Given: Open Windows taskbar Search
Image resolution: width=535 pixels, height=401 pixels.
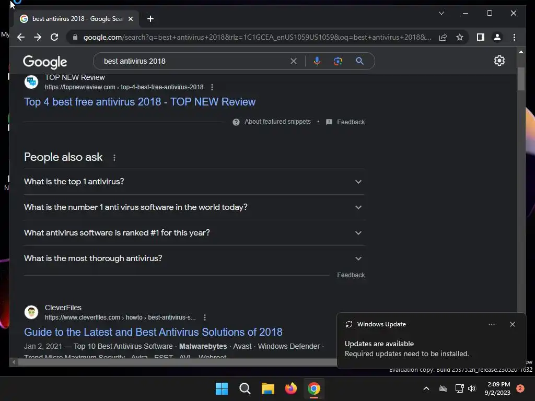Looking at the screenshot, I should coord(245,388).
